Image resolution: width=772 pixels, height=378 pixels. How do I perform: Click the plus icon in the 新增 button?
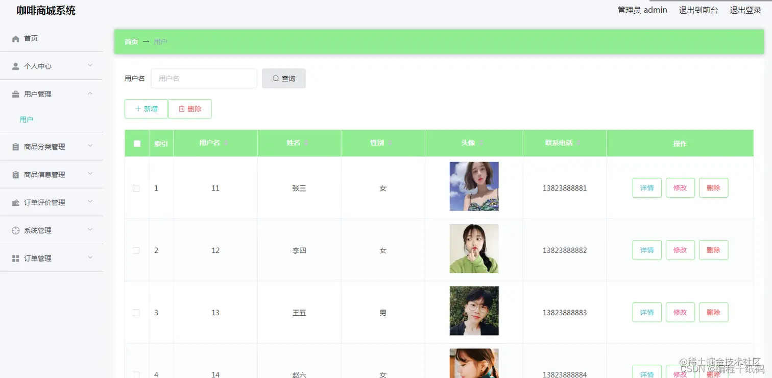(x=138, y=109)
